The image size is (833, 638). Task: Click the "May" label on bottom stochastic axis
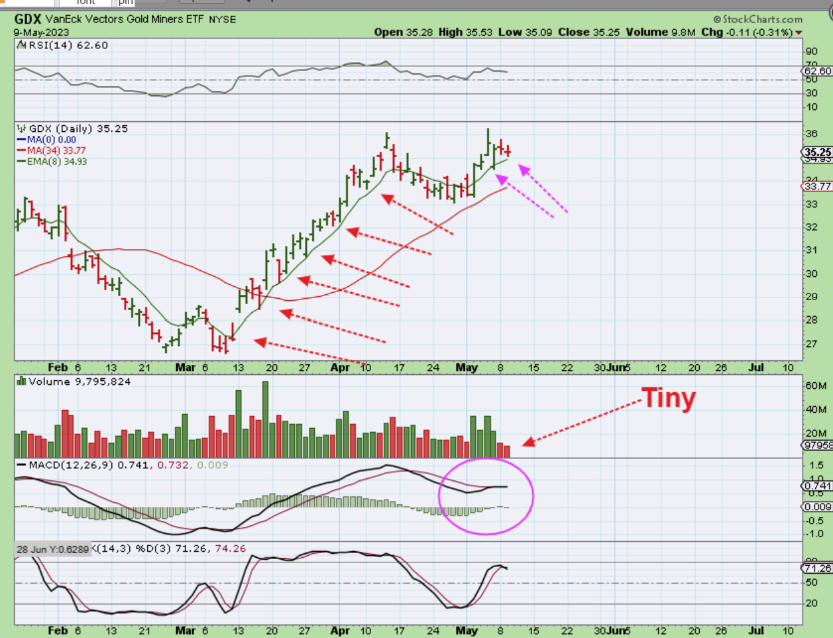coord(467,631)
